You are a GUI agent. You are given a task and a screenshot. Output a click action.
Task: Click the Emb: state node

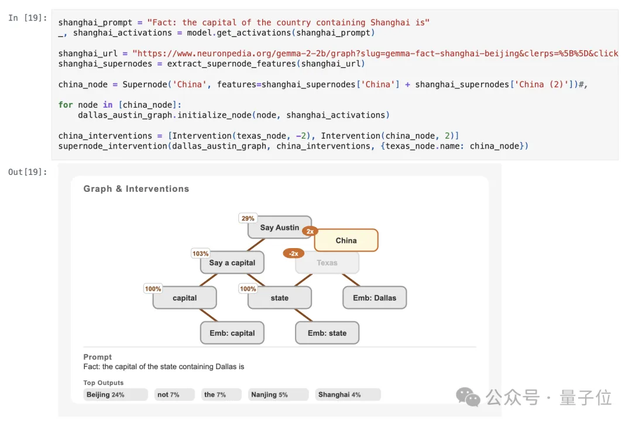click(x=327, y=333)
